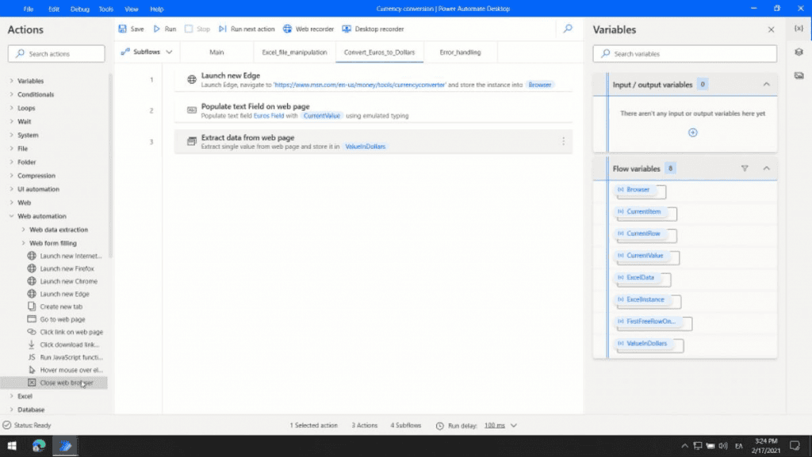Click the flow search magnifier icon
Viewport: 812px width, 457px height.
click(568, 29)
